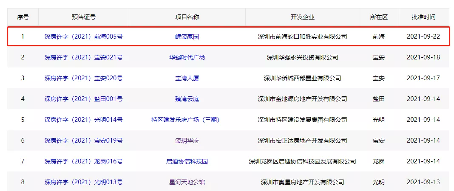Open 启迪协信科技园 project link
Viewport: 454px width, 191px height.
click(187, 161)
